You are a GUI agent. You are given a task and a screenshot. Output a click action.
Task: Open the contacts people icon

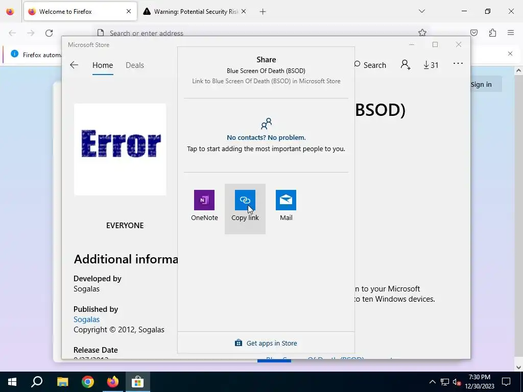(x=266, y=124)
